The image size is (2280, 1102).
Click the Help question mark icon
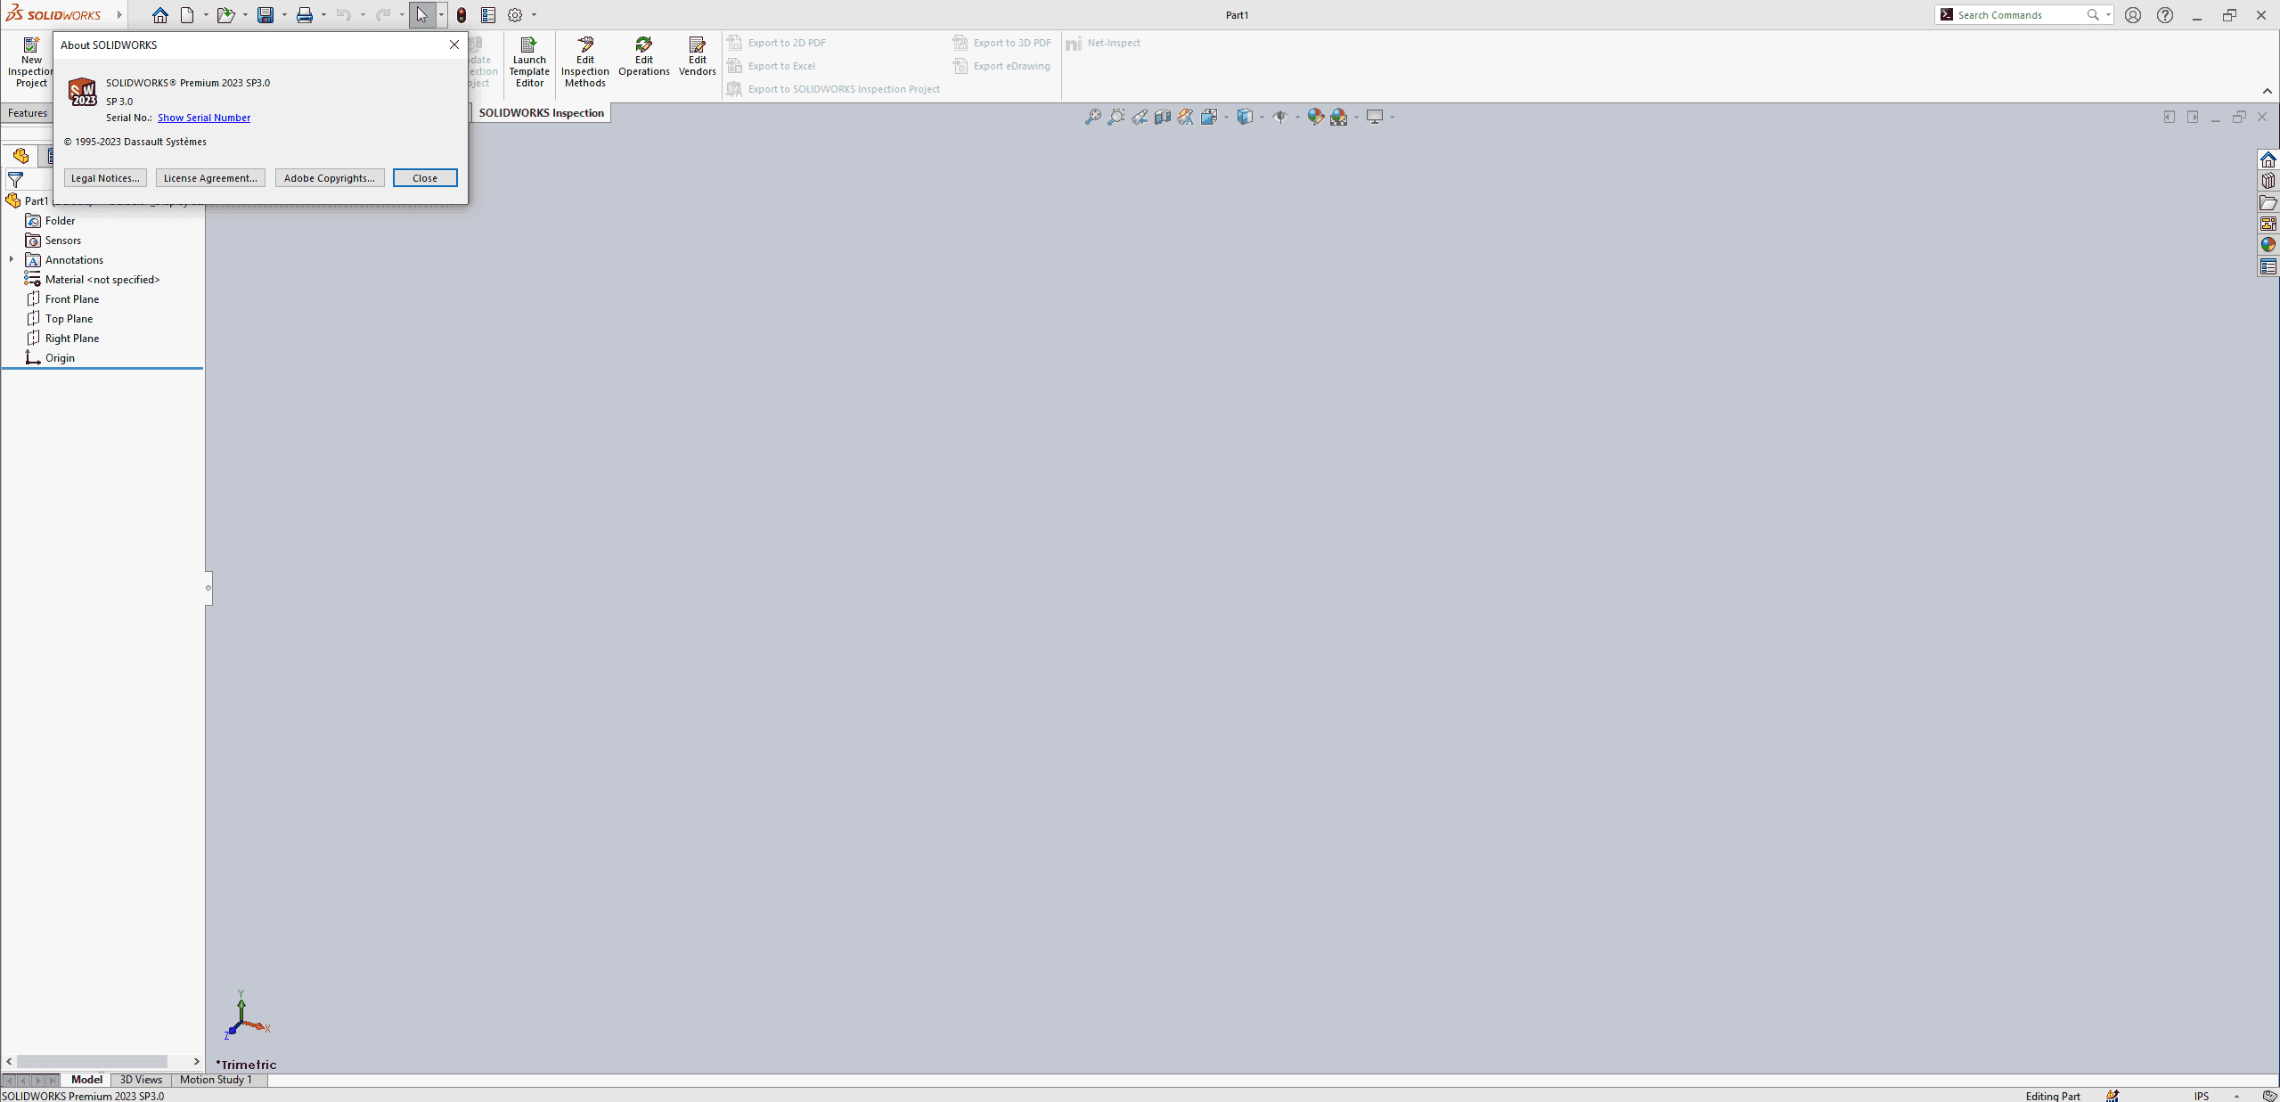tap(2165, 15)
